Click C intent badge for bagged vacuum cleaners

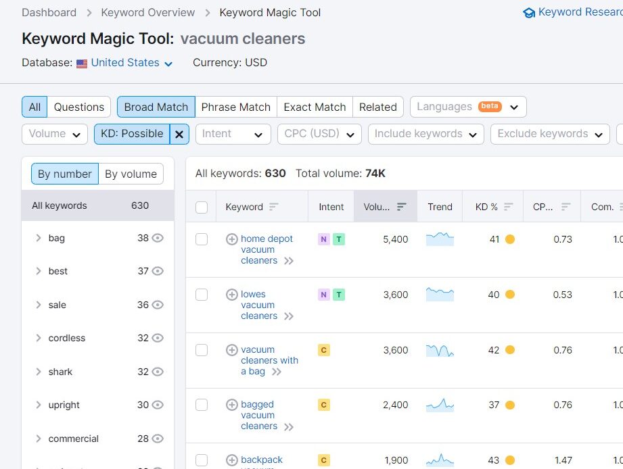324,405
